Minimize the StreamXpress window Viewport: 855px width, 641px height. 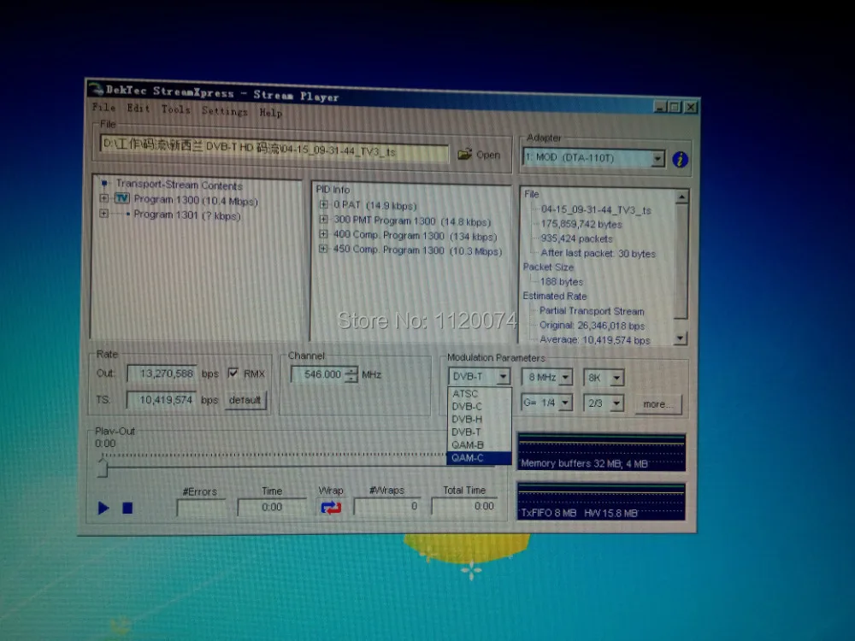pos(660,108)
